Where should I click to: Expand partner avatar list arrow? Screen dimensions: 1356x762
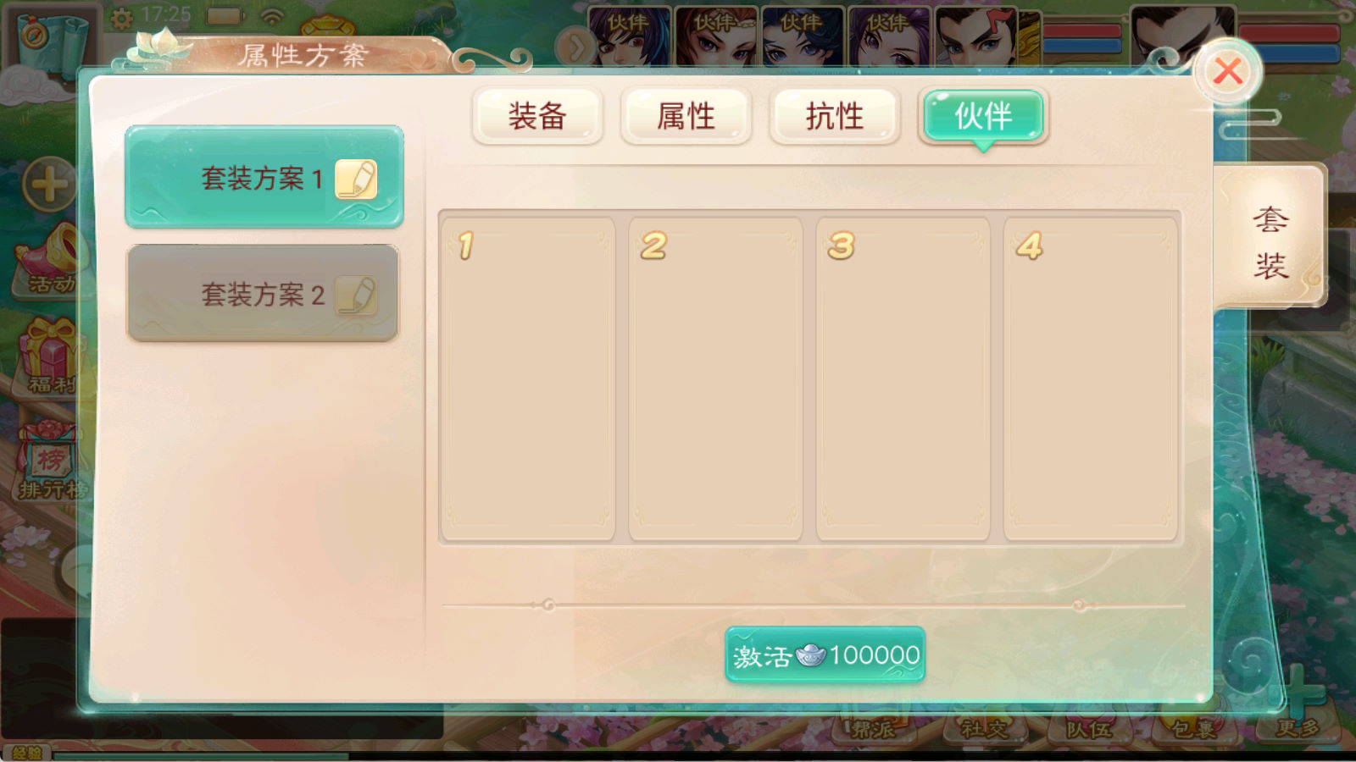pyautogui.click(x=575, y=47)
